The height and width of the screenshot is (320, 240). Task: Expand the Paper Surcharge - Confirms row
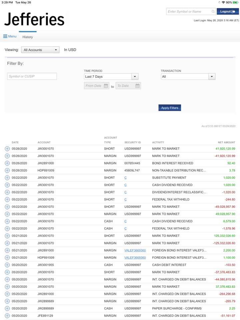[7, 309]
